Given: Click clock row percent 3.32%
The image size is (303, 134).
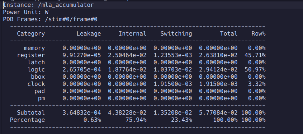Looking at the screenshot, I should tap(257, 84).
